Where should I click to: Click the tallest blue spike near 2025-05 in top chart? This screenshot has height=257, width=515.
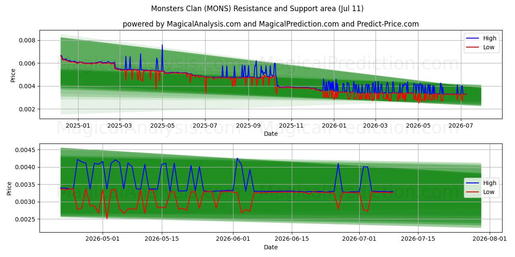coord(162,45)
